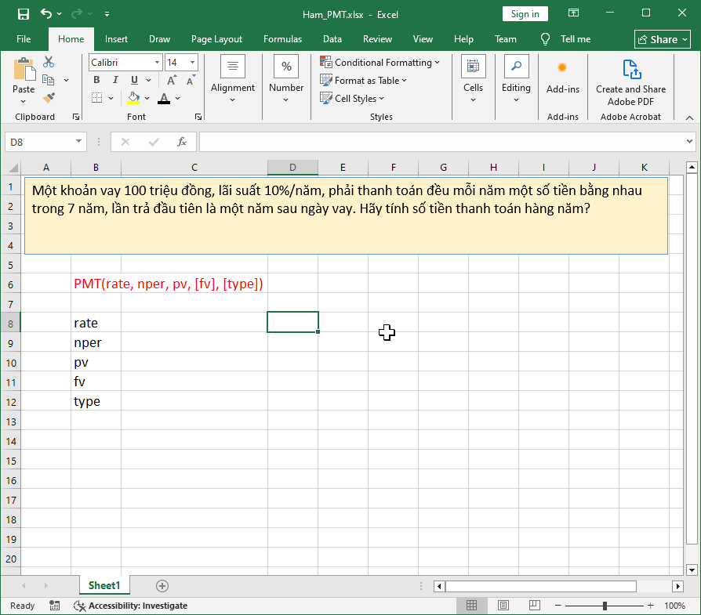The height and width of the screenshot is (615, 701).
Task: Open the Format Painter tool
Action: point(49,97)
